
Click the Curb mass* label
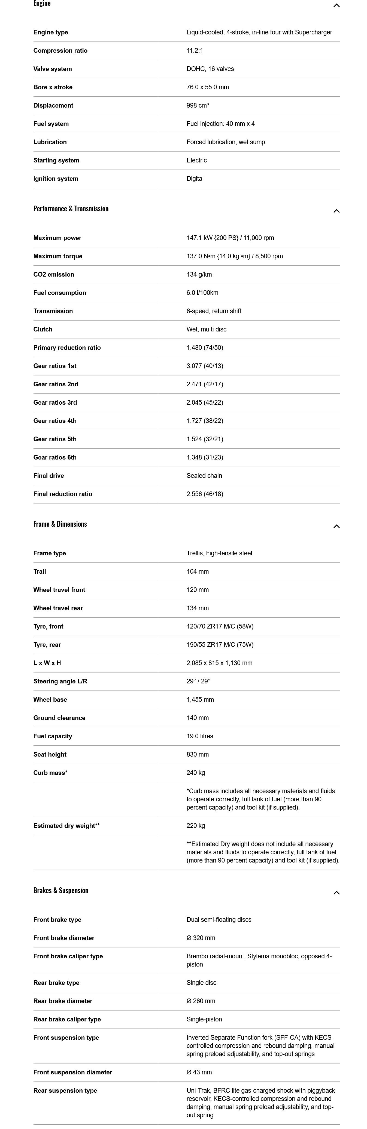point(50,773)
